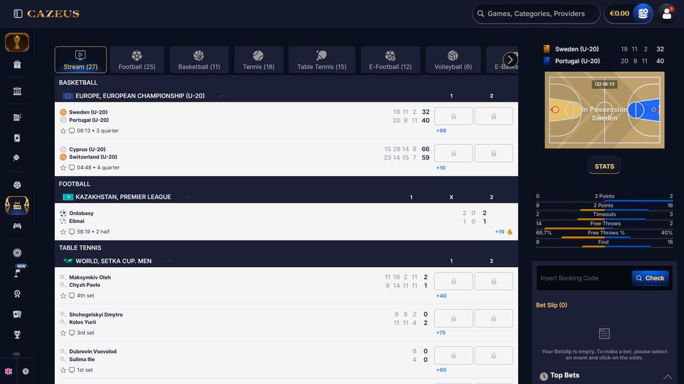Select the Tennis (18) tab

click(258, 60)
